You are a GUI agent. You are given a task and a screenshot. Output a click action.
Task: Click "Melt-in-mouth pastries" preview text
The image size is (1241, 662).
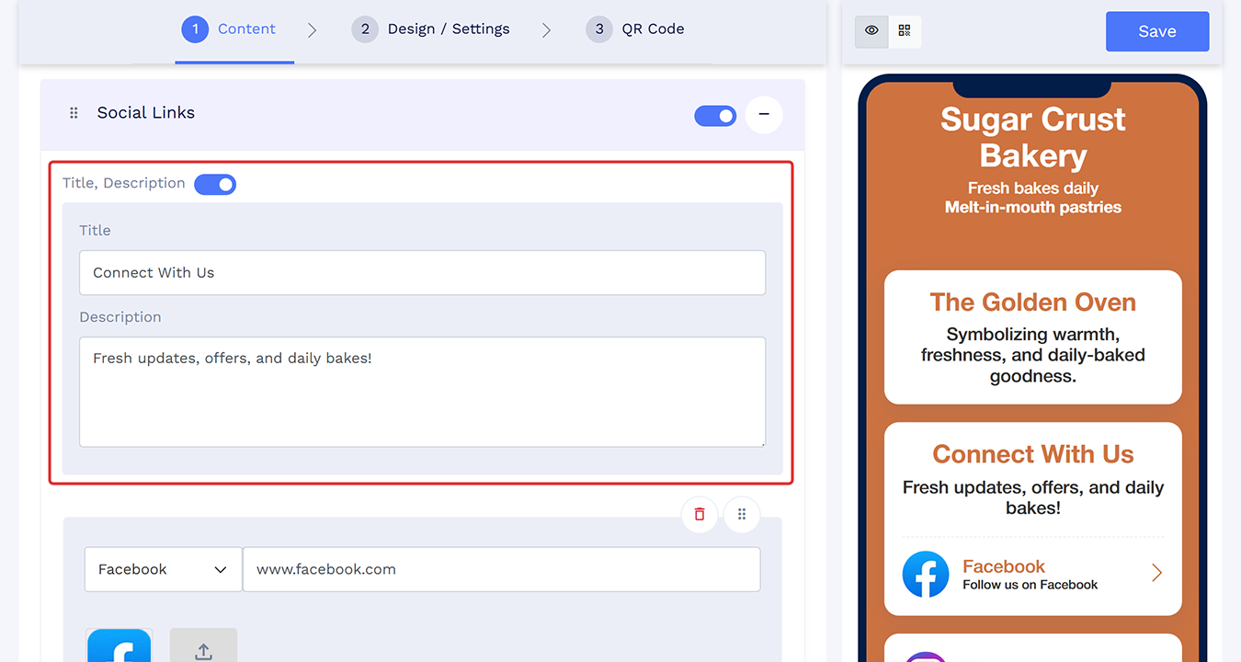1033,207
